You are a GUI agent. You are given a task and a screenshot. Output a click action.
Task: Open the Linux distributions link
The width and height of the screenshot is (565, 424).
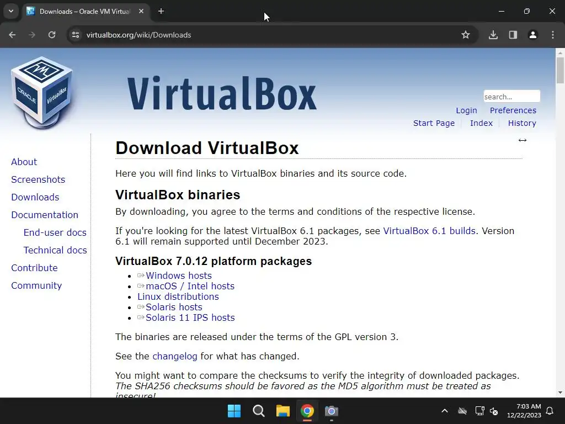[178, 296]
